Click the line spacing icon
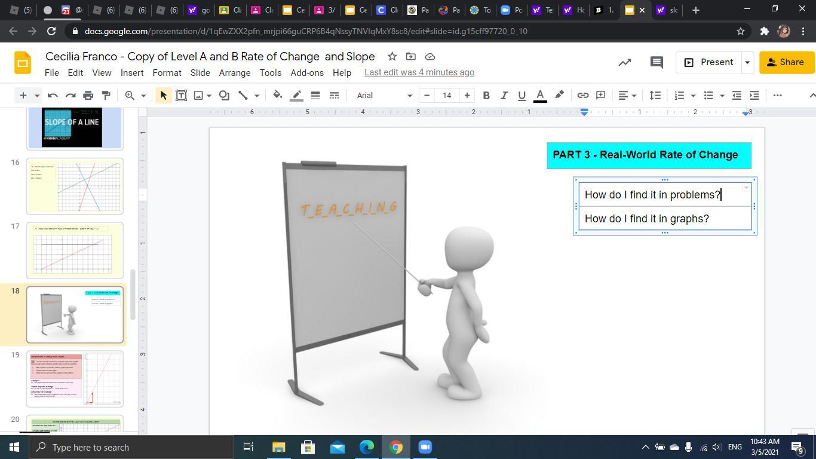This screenshot has height=459, width=816. [655, 96]
